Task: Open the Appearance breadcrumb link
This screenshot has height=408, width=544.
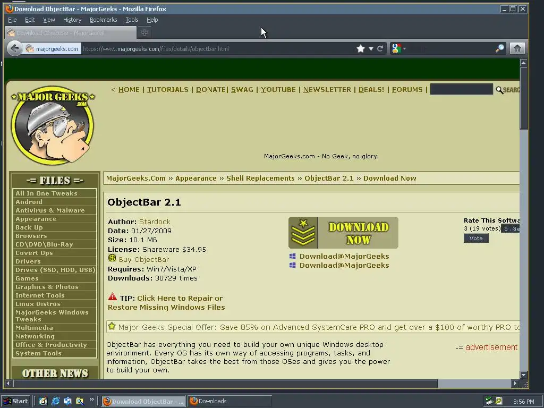Action: pos(196,178)
